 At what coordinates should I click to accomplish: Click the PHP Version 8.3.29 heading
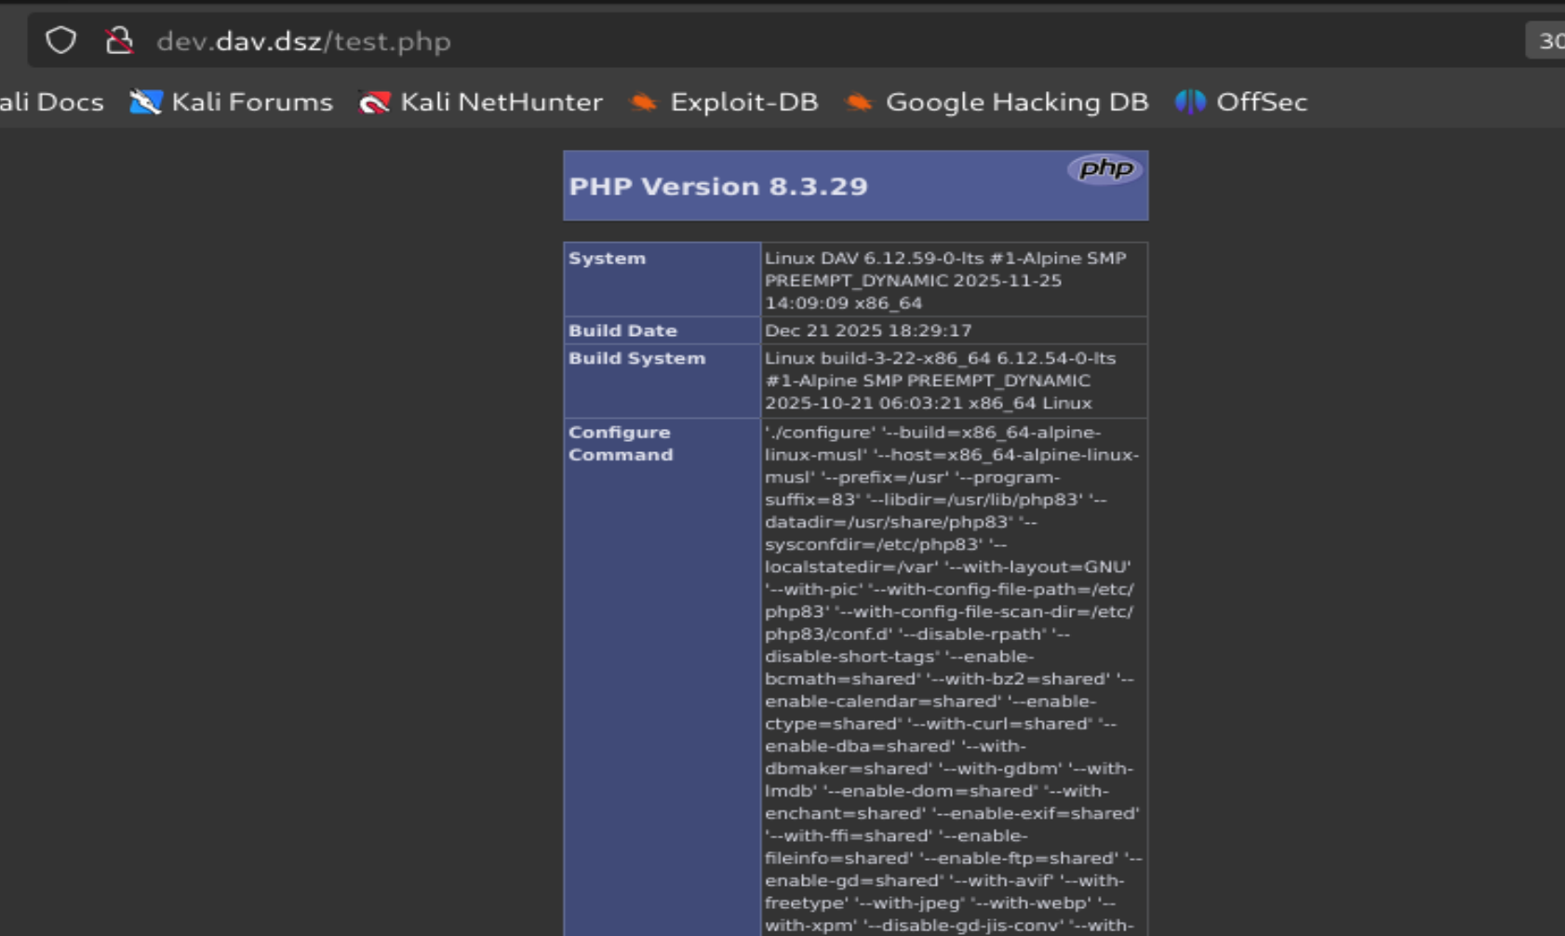pyautogui.click(x=718, y=187)
